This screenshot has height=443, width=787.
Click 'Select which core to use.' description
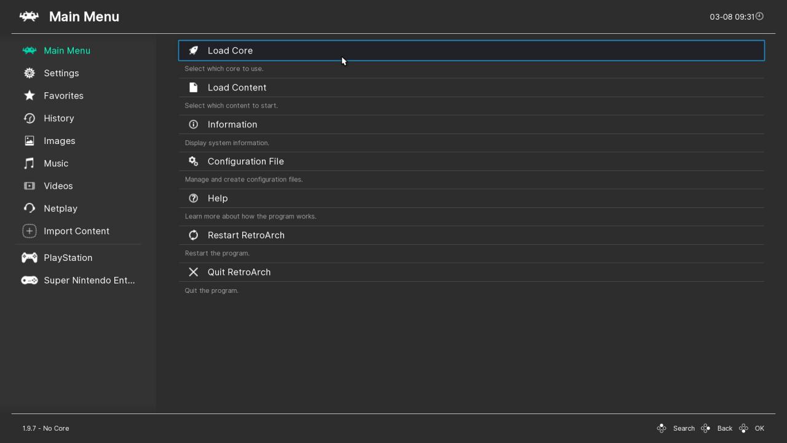224,69
